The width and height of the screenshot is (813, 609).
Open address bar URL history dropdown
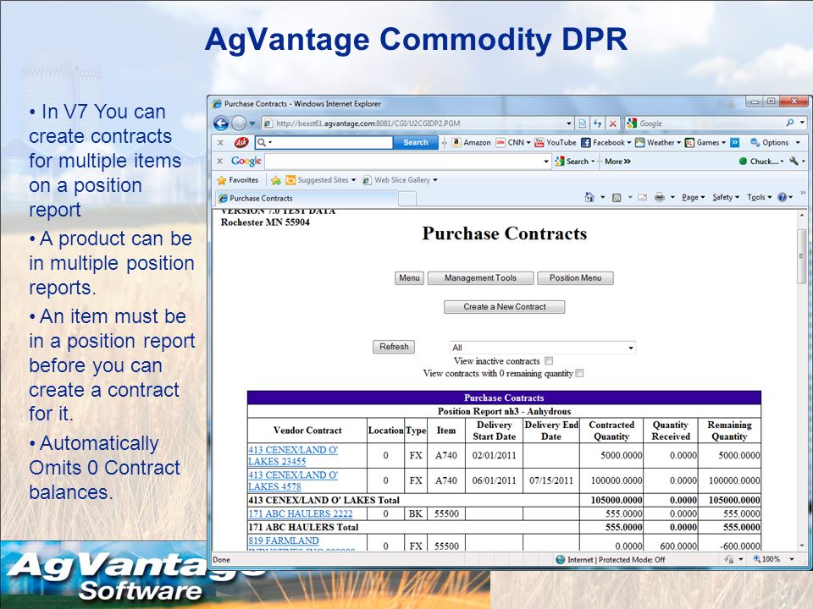pyautogui.click(x=569, y=123)
